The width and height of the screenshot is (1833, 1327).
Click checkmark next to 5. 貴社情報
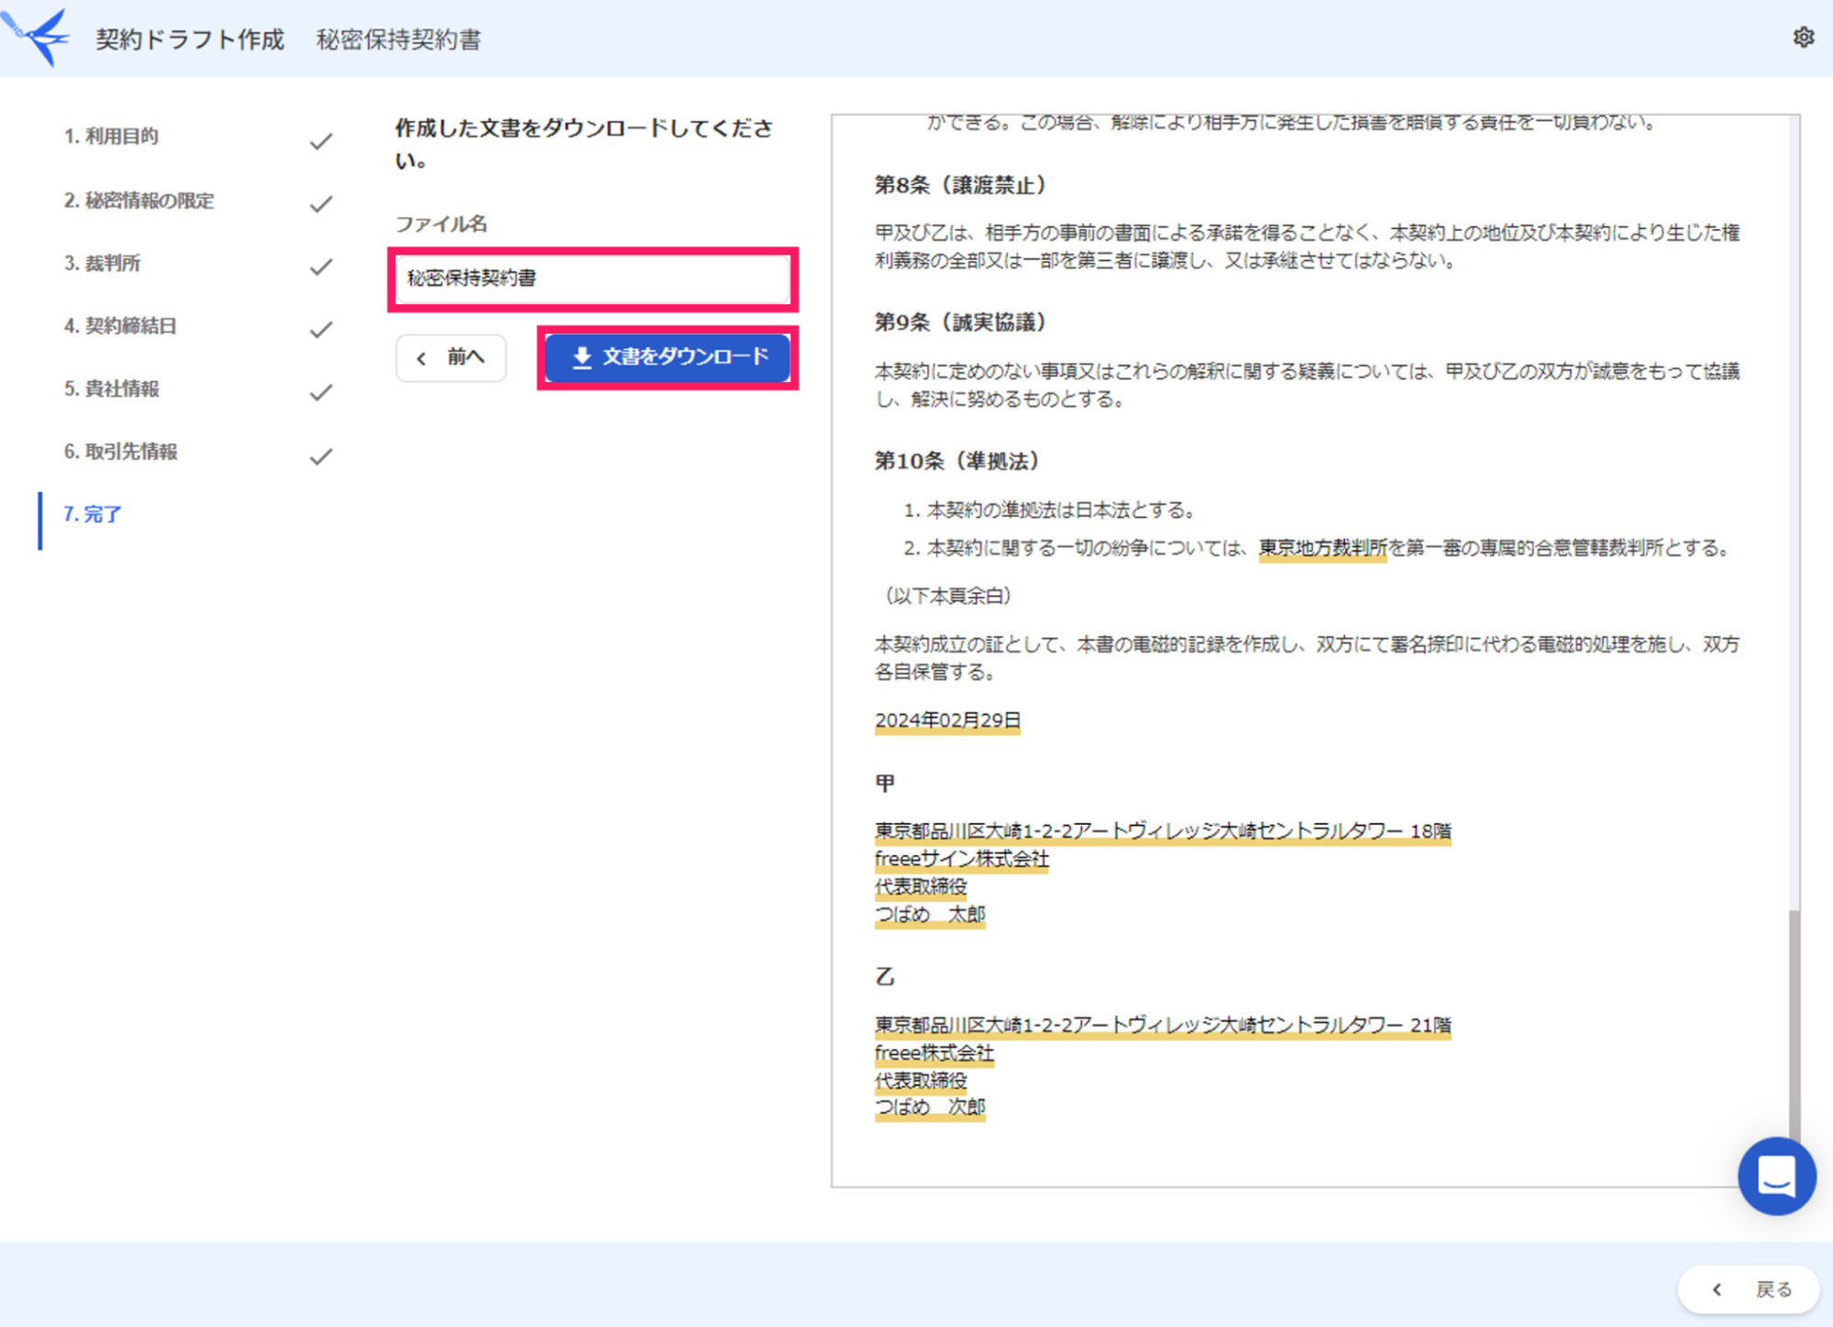click(321, 392)
